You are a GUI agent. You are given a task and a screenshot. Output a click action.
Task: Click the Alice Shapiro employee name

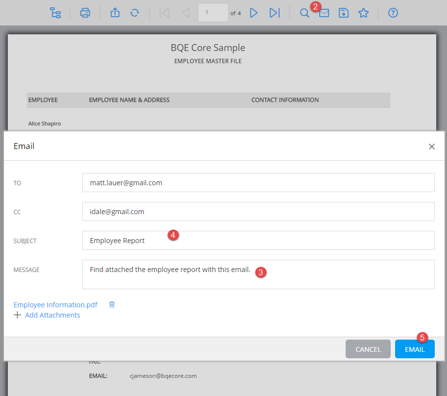(x=45, y=124)
